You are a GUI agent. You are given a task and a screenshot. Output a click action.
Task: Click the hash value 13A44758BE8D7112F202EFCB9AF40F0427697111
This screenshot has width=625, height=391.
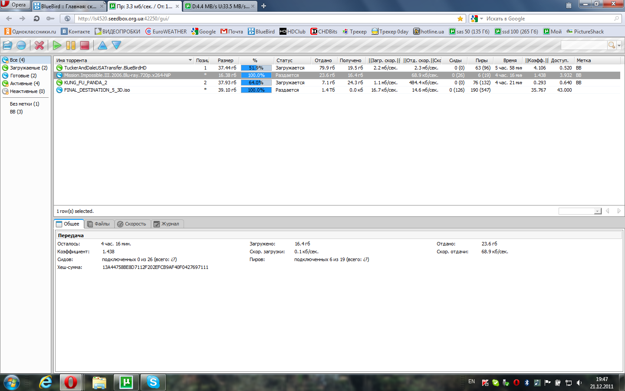pos(155,267)
